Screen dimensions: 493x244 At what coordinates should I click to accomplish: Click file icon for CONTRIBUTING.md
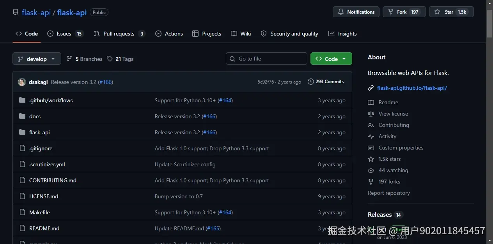pyautogui.click(x=22, y=180)
